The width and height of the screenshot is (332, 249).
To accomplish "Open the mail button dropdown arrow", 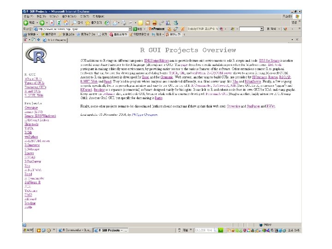I will pos(119,23).
